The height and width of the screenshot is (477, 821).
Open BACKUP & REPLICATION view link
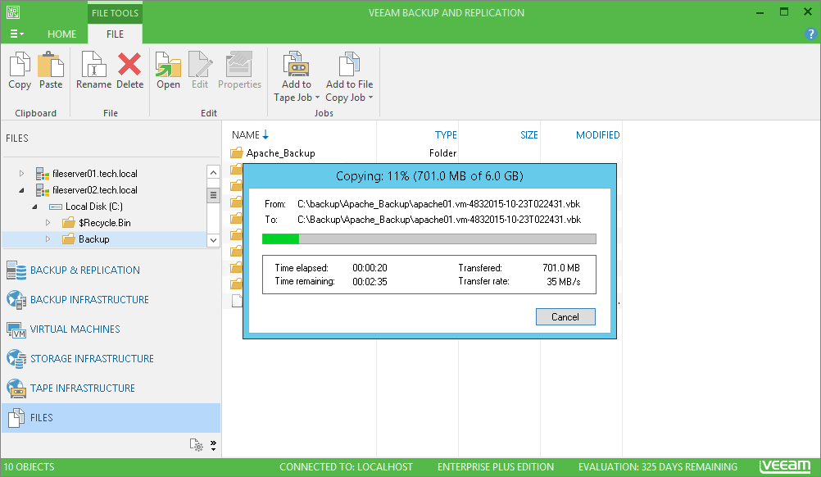click(x=85, y=270)
